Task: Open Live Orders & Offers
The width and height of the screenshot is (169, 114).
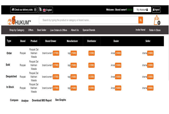Action: [x=59, y=30]
